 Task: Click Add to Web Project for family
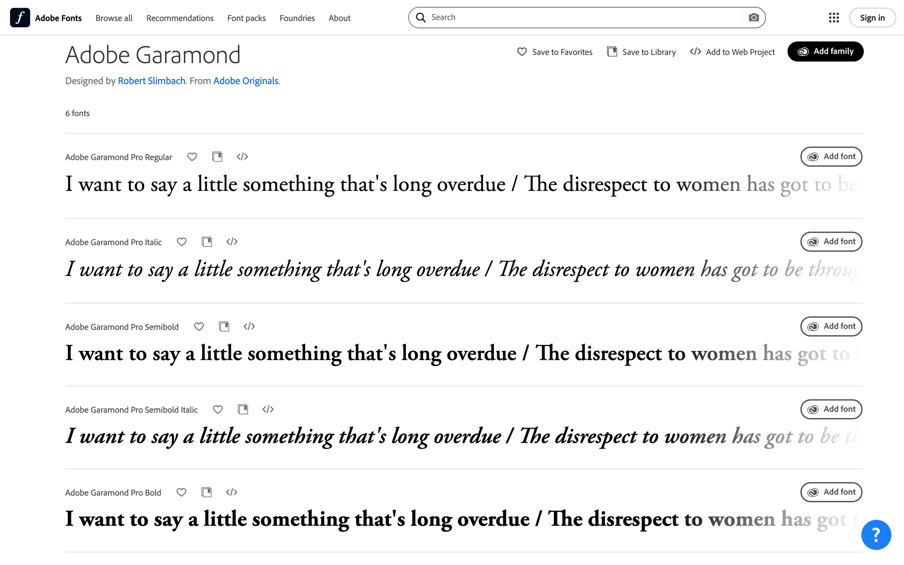coord(732,52)
